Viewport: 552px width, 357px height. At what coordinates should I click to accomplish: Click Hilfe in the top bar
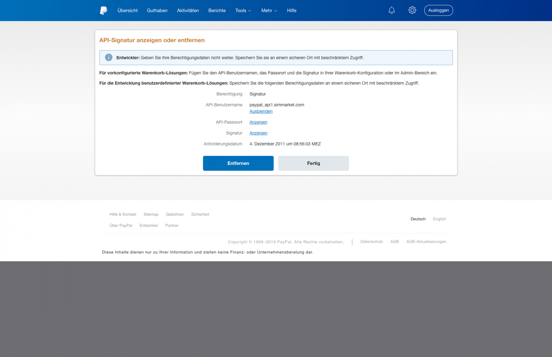pyautogui.click(x=291, y=11)
